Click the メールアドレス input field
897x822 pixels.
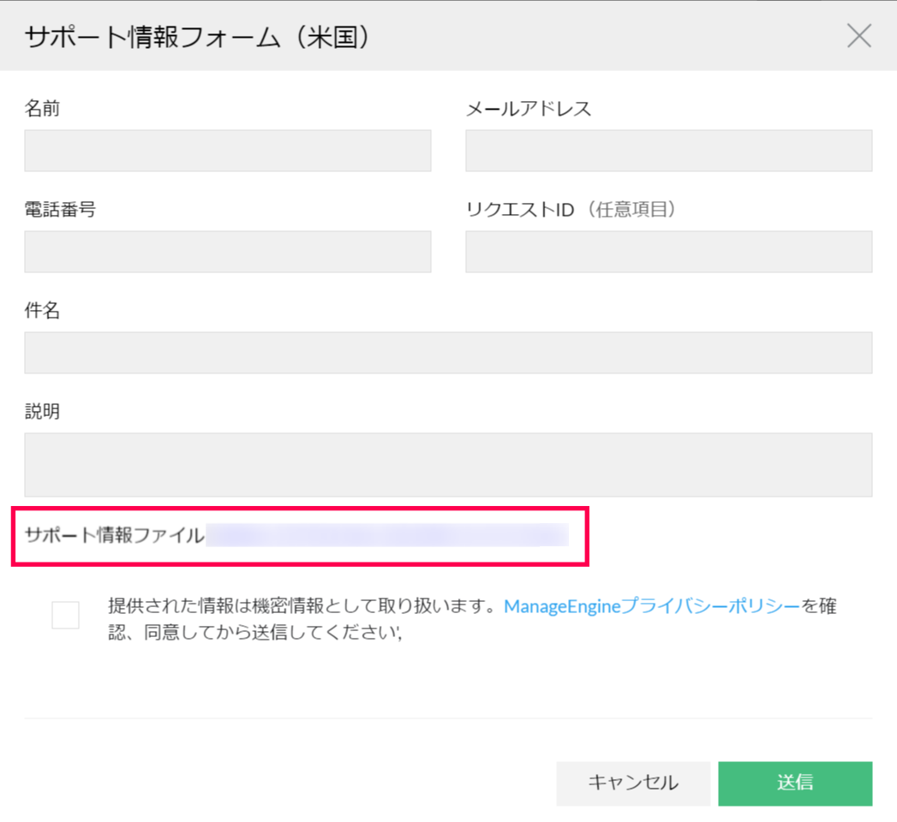tap(668, 151)
